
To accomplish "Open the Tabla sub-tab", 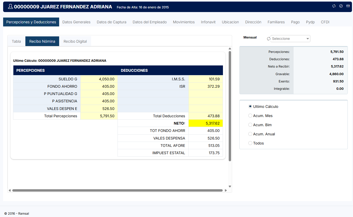I will click(16, 41).
